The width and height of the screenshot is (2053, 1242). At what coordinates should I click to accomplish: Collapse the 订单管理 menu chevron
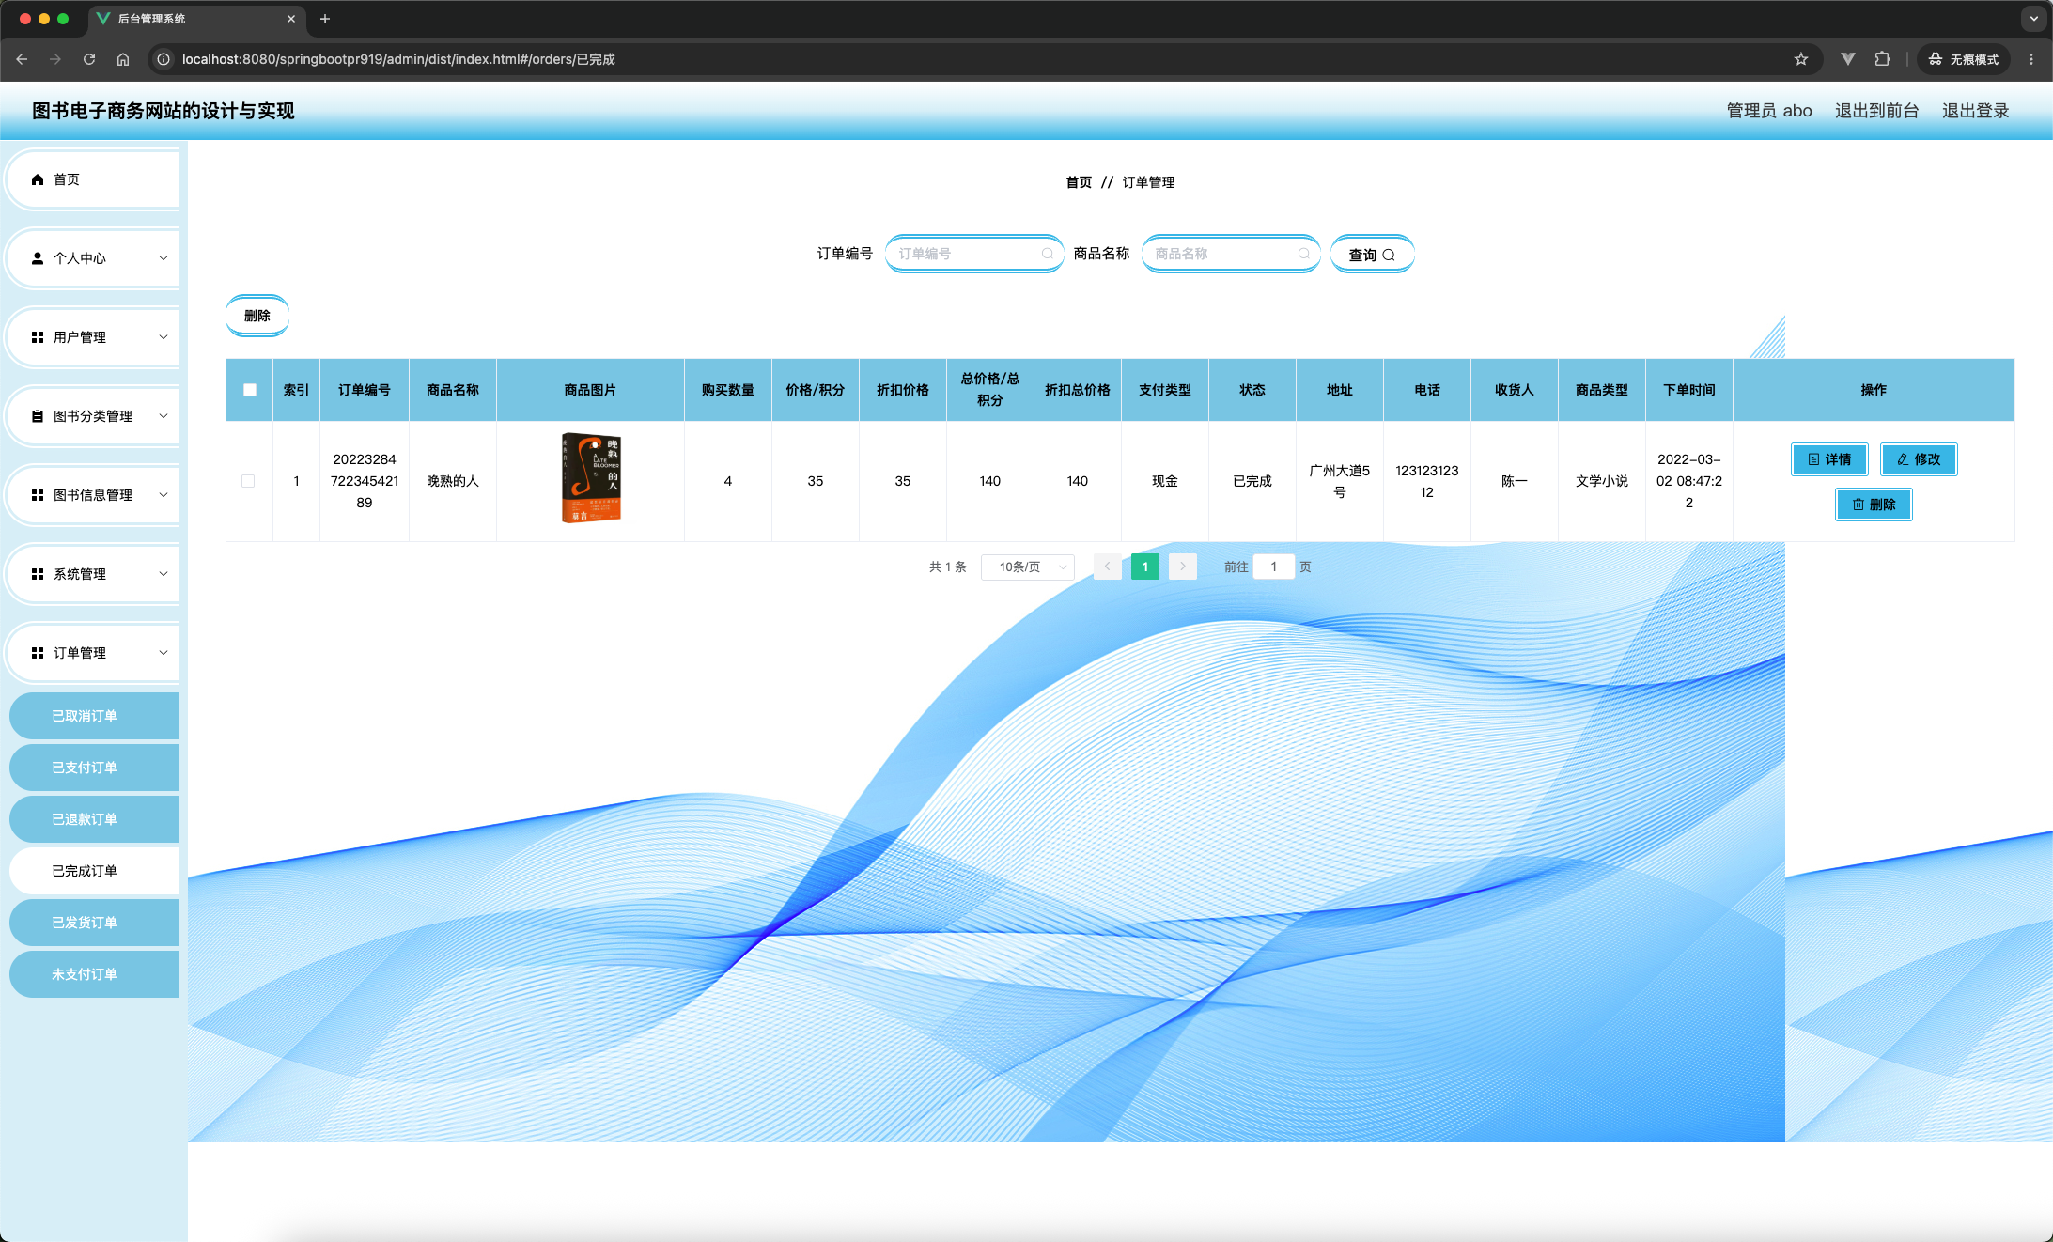pos(163,653)
